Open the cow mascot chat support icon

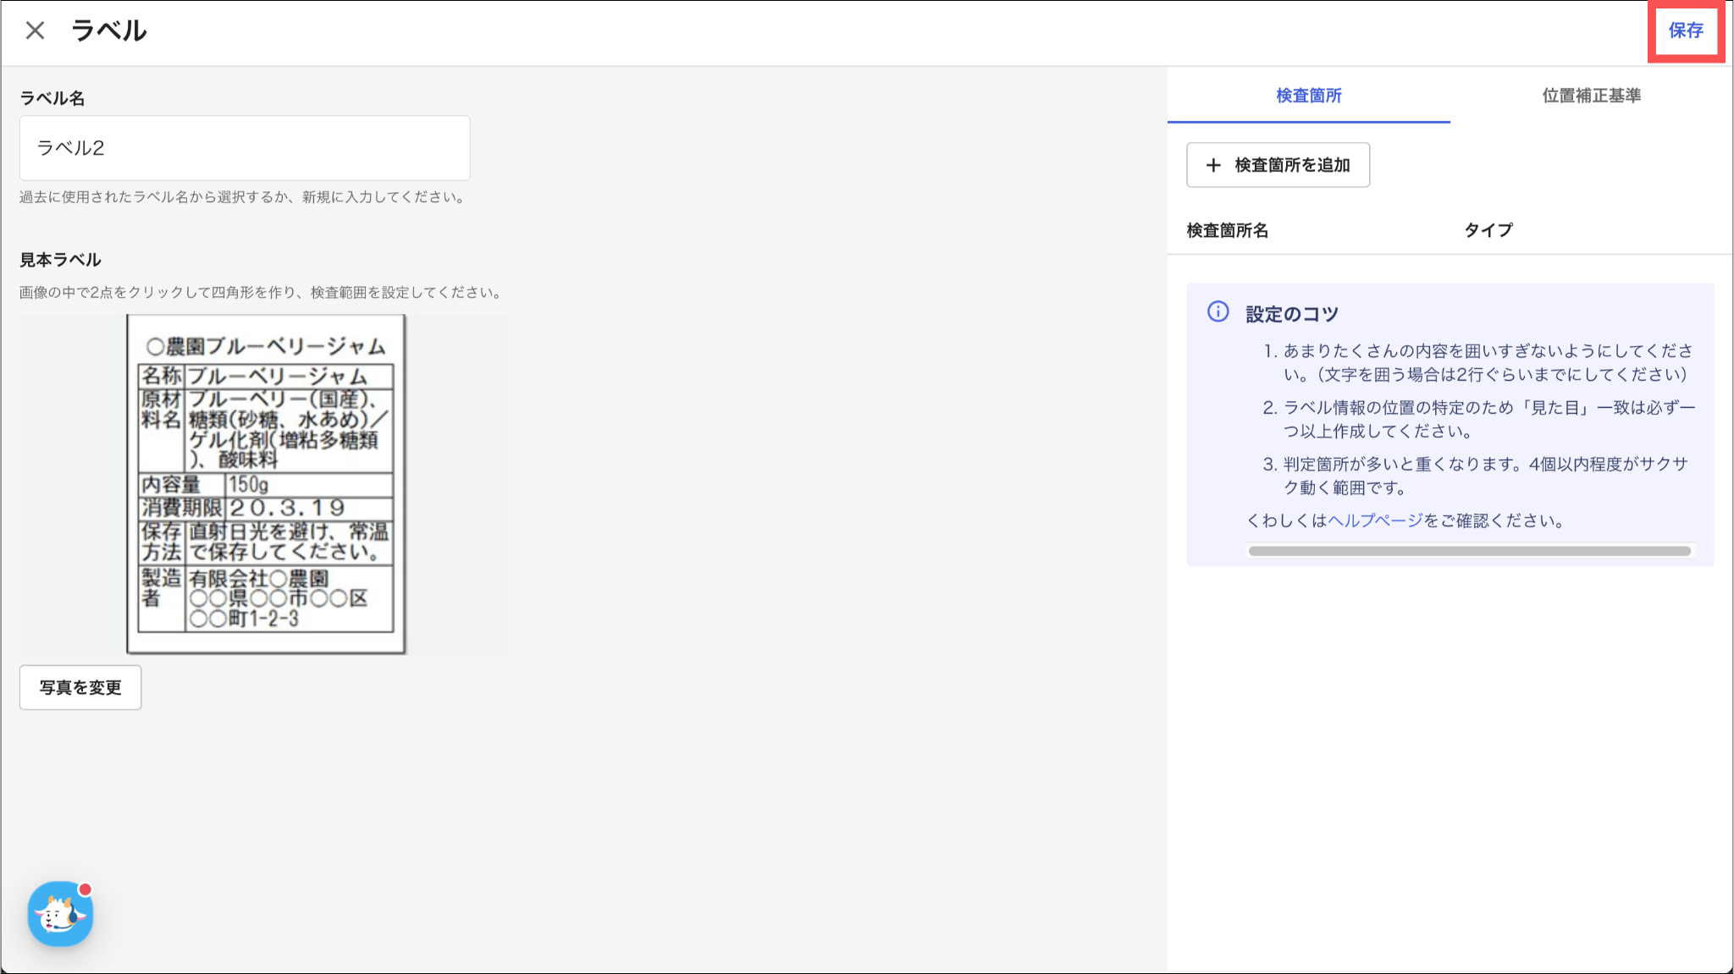click(x=59, y=916)
